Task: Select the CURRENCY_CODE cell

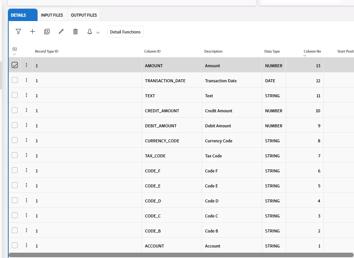Action: coord(172,140)
